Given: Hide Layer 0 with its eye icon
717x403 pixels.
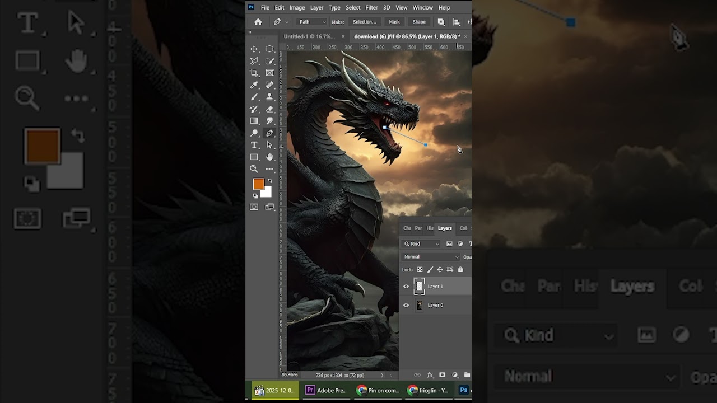Looking at the screenshot, I should click(406, 305).
